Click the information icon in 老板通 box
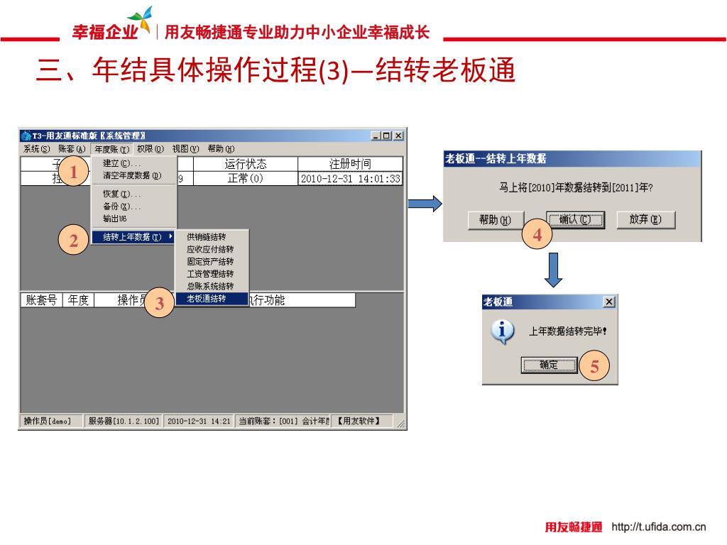This screenshot has width=727, height=545. [x=502, y=332]
